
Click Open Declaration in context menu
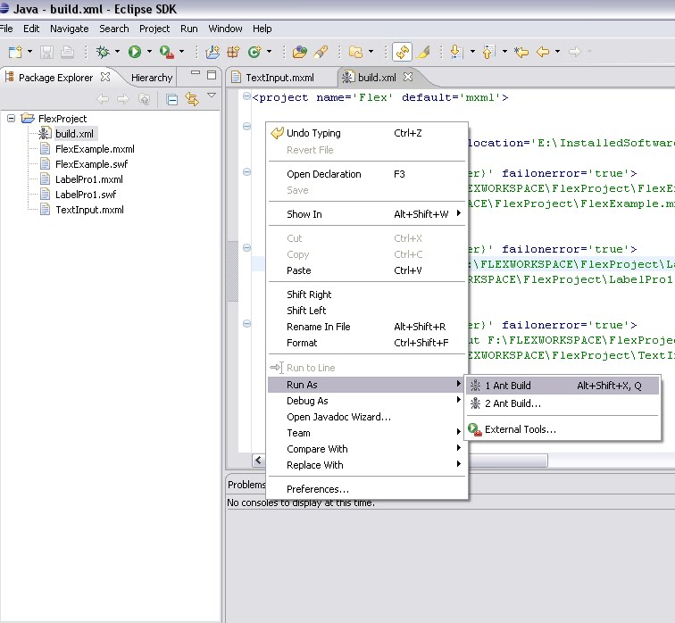tap(367, 174)
